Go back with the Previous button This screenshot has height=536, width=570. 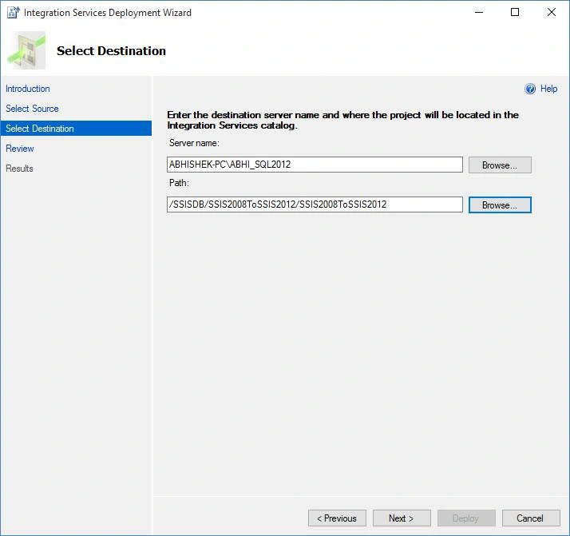(337, 518)
